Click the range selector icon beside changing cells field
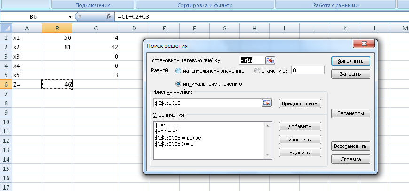Viewport: 409px width, 191px height. [x=267, y=103]
